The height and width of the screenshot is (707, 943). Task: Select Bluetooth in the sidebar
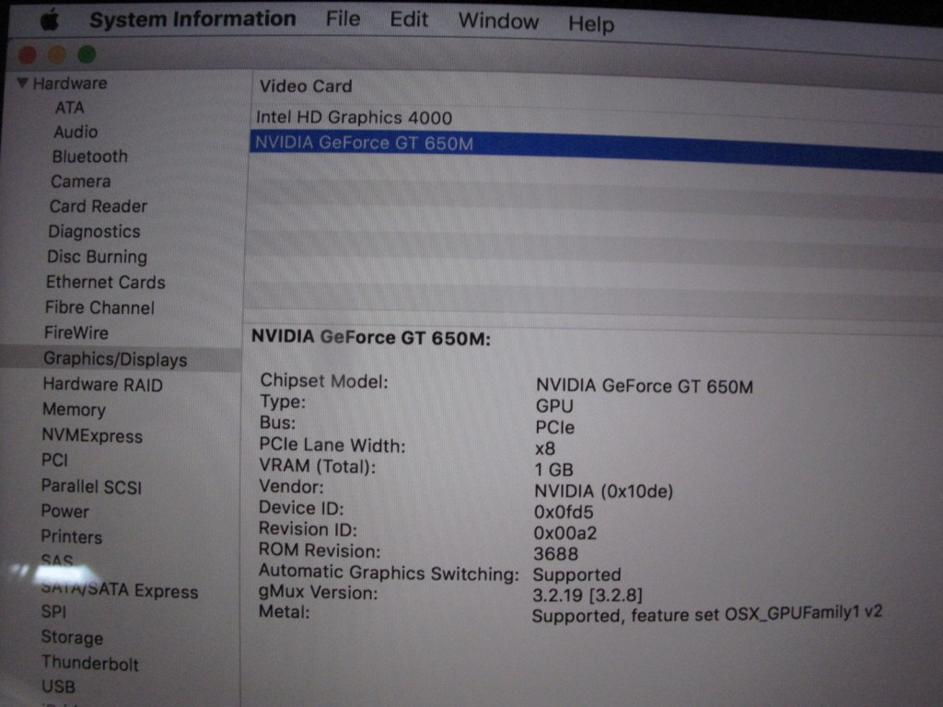[x=89, y=156]
